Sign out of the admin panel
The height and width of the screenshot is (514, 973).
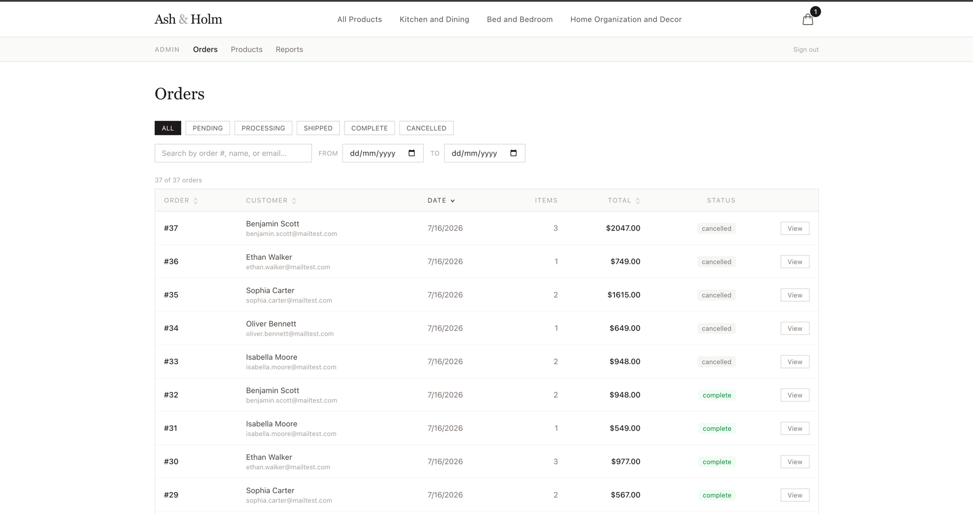click(806, 49)
